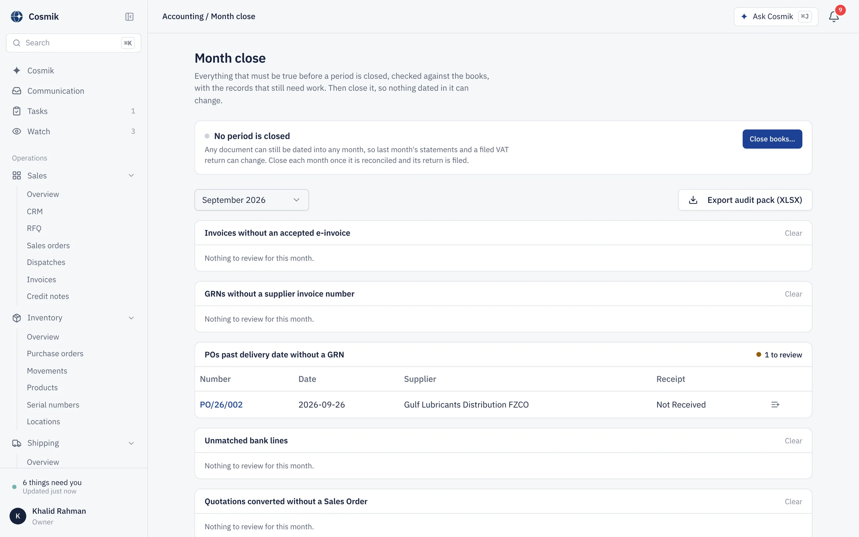Open RFQ in the sidebar
This screenshot has width=859, height=537.
[34, 228]
